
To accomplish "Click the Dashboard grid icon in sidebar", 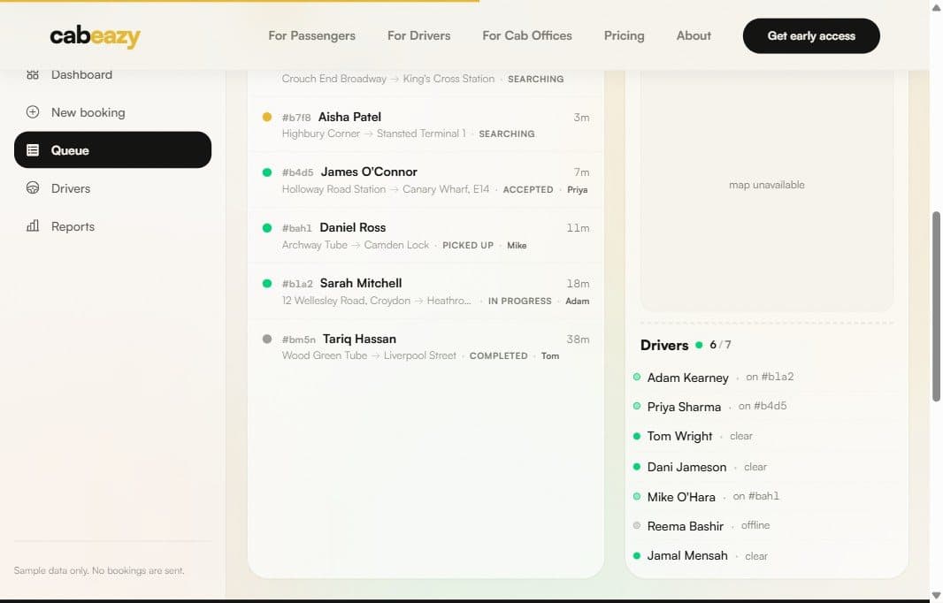I will pos(33,74).
